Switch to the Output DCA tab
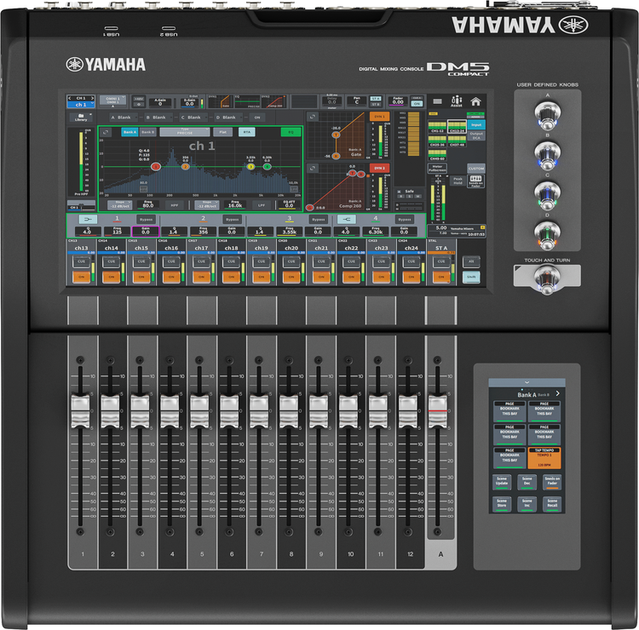 (476, 135)
